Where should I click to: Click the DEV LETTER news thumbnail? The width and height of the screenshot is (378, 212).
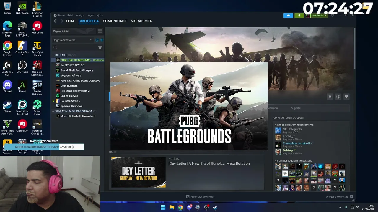coord(139,172)
